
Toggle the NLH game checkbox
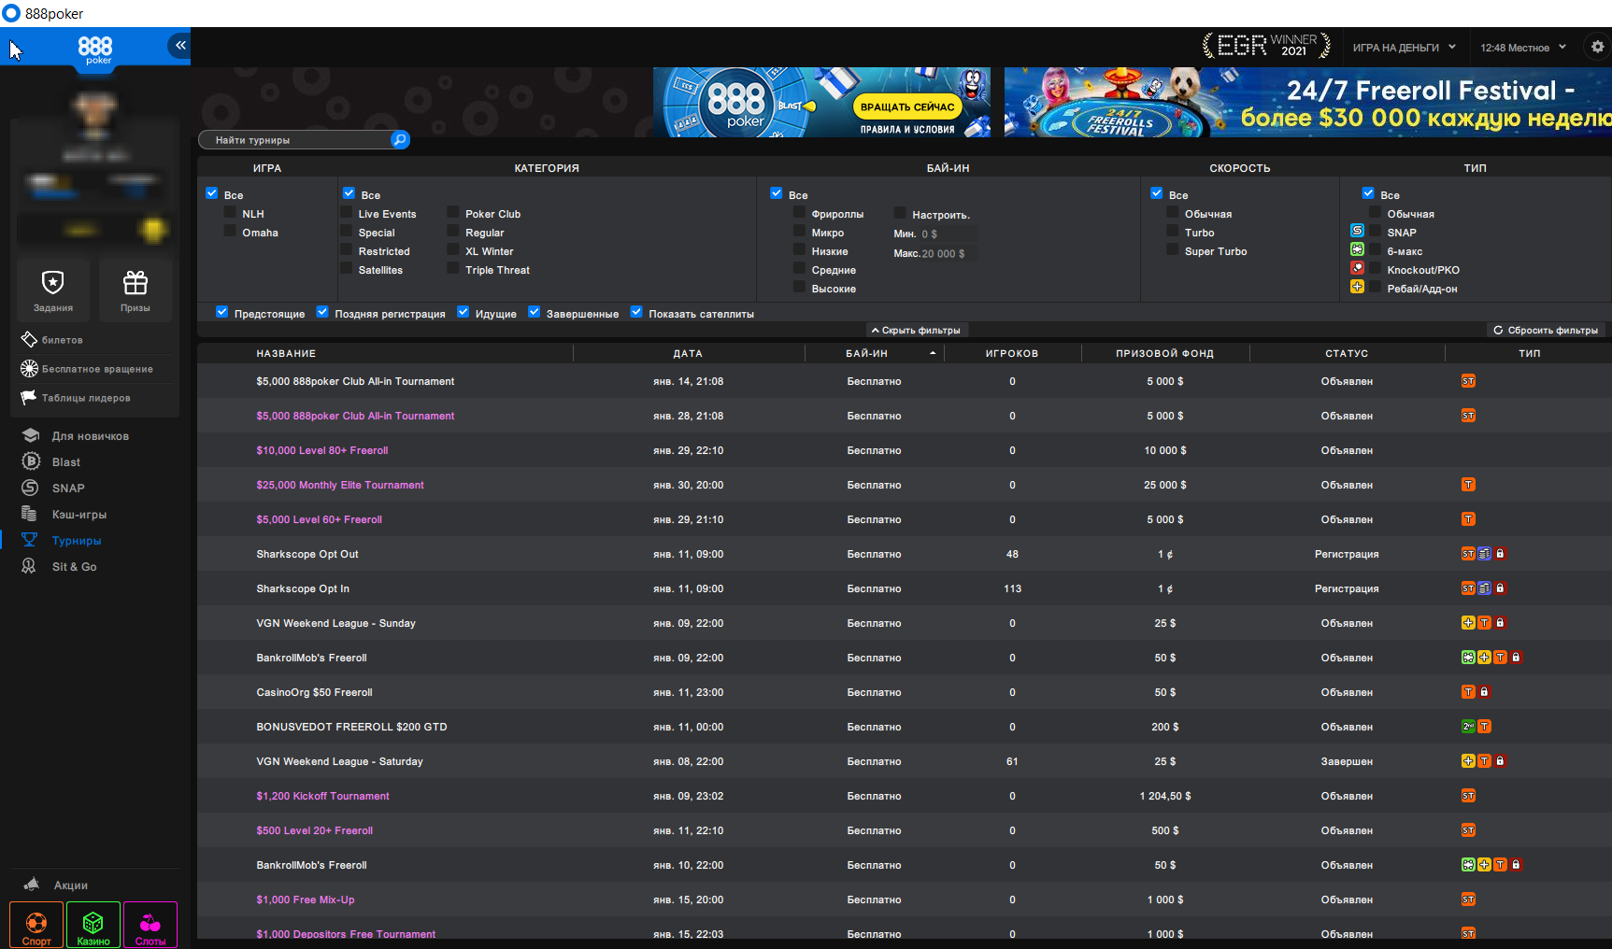[230, 213]
